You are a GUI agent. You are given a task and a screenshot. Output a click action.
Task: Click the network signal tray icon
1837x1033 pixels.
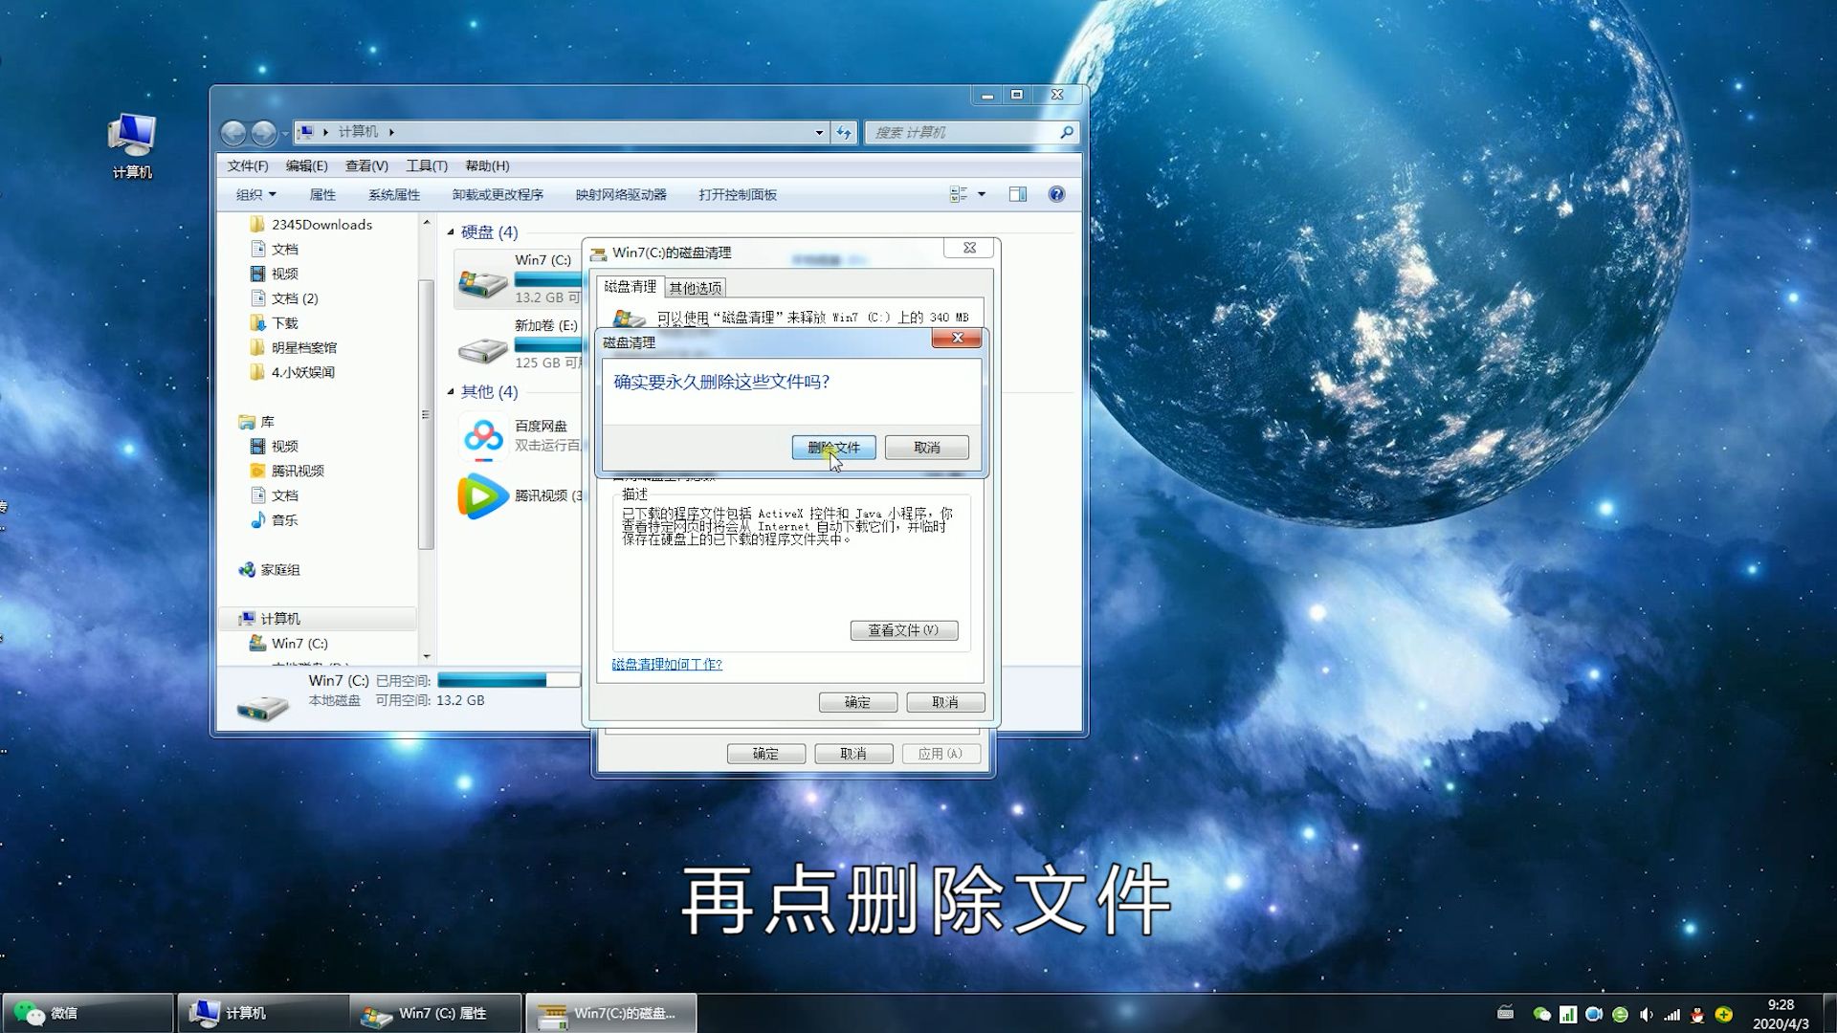pos(1671,1015)
